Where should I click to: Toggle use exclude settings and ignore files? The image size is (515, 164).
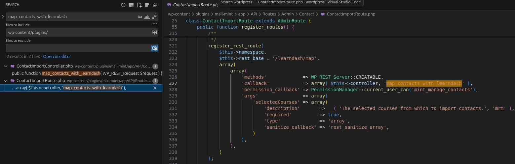[x=154, y=48]
